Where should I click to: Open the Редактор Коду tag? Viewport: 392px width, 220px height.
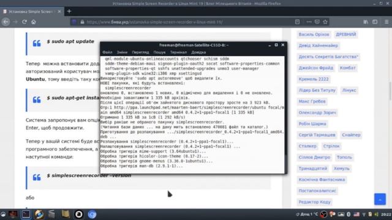tap(314, 202)
